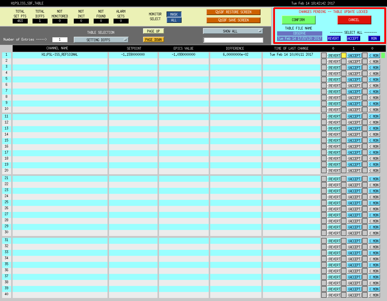387x301 pixels.
Task: Click the red CANCEL button
Action: [x=354, y=20]
